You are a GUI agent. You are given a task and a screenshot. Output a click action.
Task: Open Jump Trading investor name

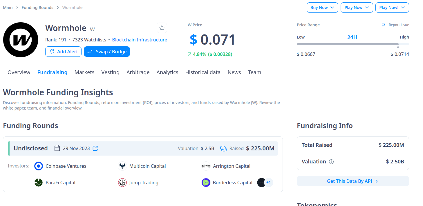click(144, 183)
